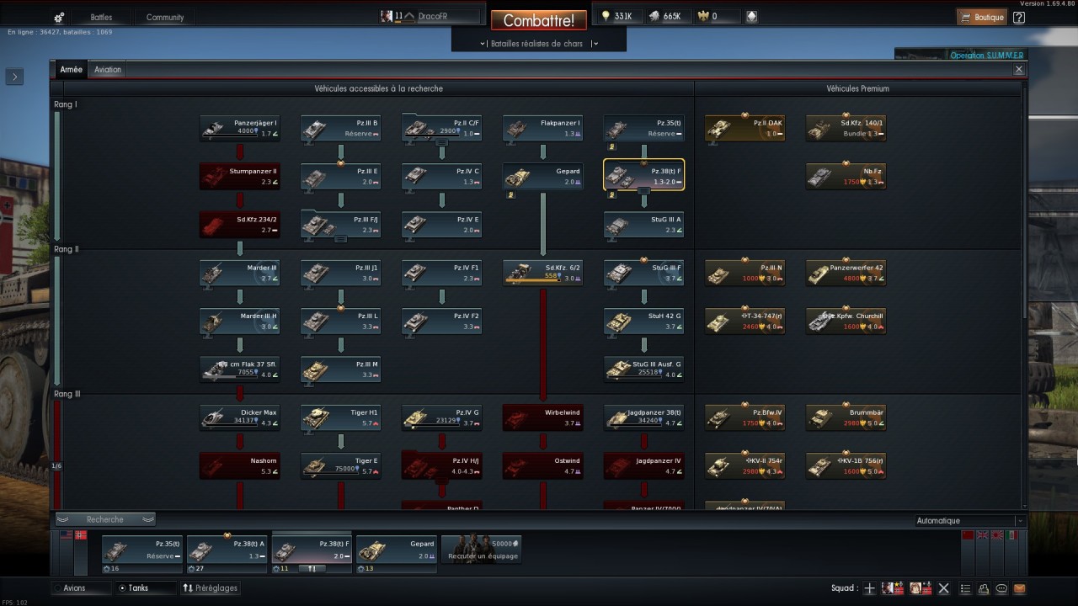Expand the left side panel arrow
The height and width of the screenshot is (606, 1078).
click(x=14, y=77)
